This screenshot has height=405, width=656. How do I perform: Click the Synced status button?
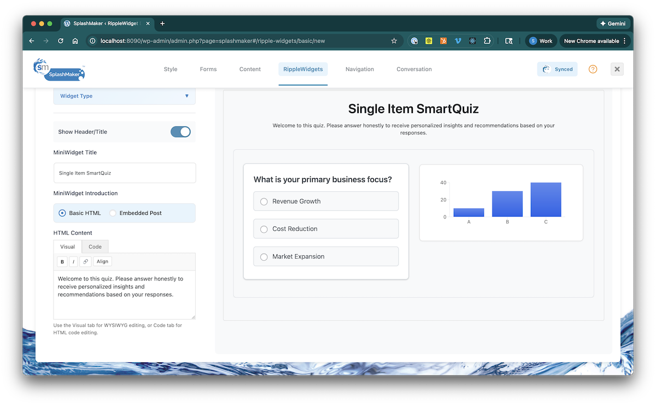click(557, 69)
